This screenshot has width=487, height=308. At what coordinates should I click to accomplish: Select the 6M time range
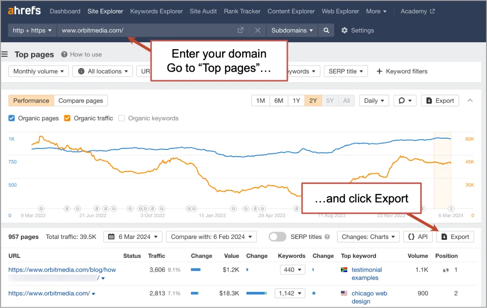[279, 101]
